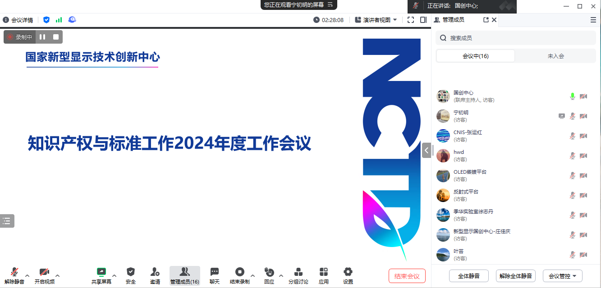The image size is (601, 288).
Task: Select member CNIS-张运红 in the list
Action: click(516, 136)
